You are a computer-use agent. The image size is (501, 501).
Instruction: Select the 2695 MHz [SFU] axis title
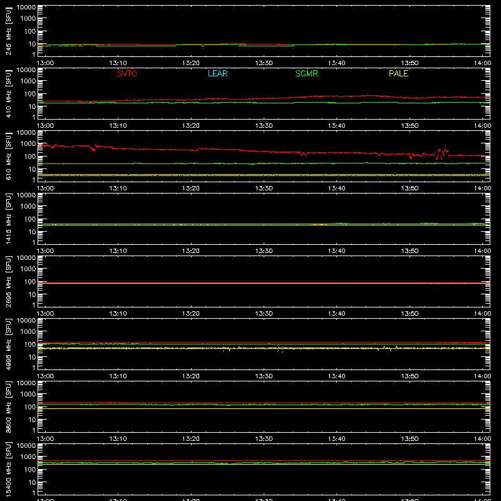[x=8, y=281]
